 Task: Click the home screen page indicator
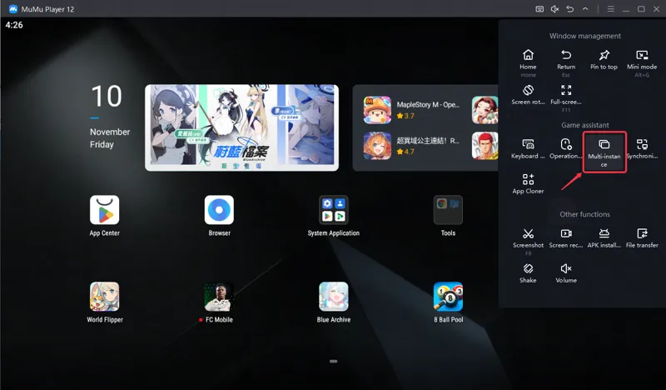334,361
